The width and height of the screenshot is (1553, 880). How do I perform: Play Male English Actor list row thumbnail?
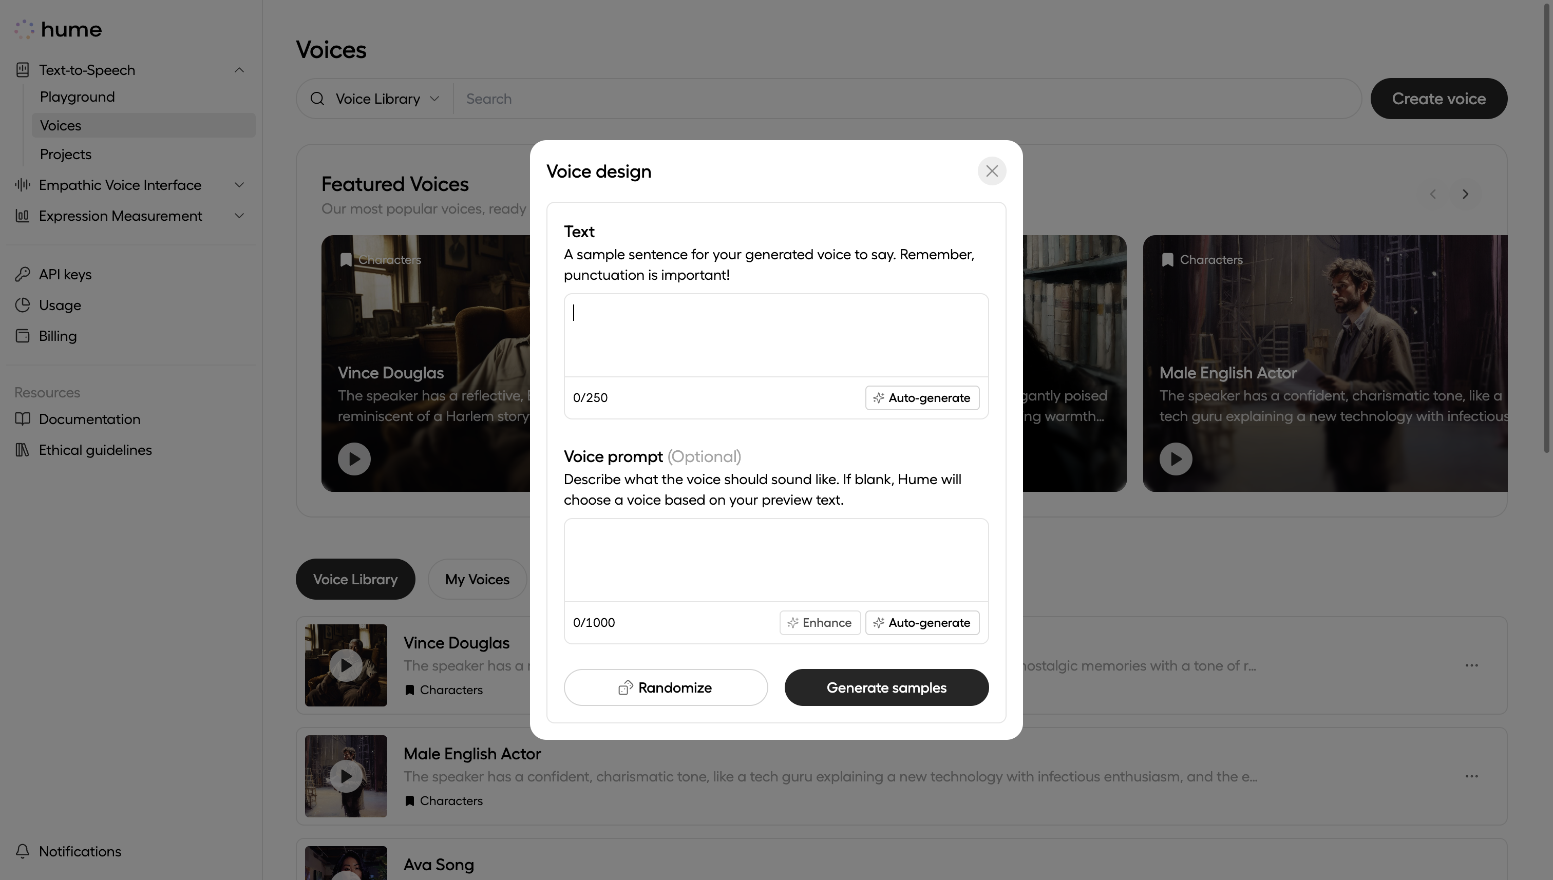346,776
